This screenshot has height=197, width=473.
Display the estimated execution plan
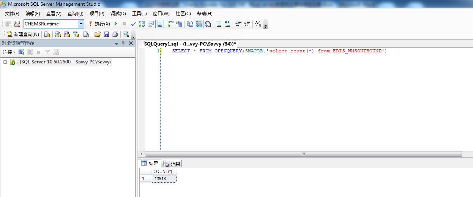(142, 24)
